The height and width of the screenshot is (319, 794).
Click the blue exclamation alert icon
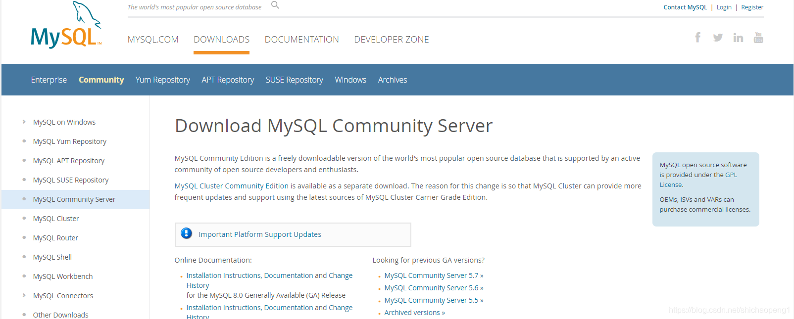click(187, 233)
